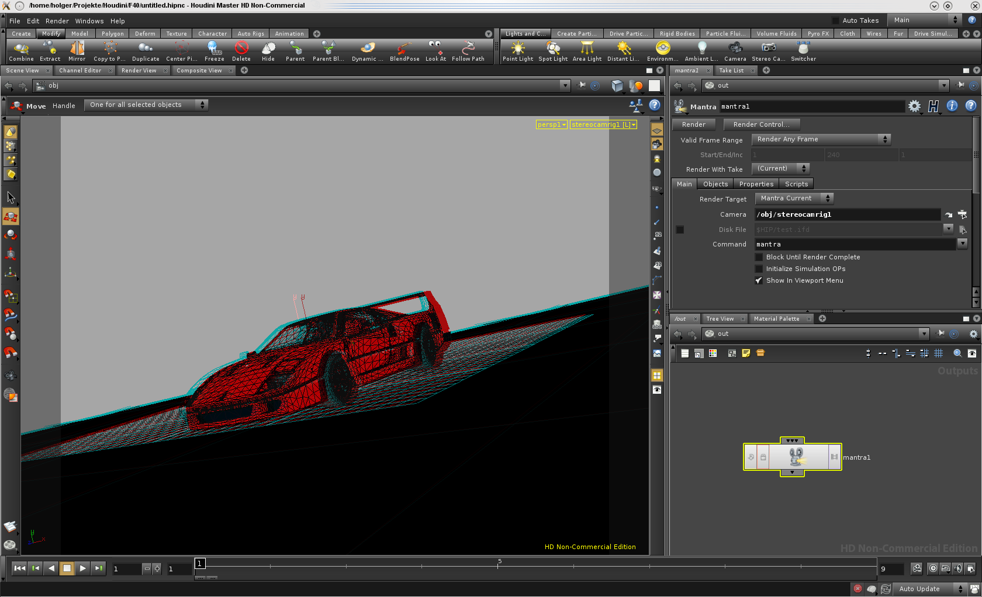Open the Render Control dialog
The image size is (982, 597).
(x=761, y=124)
